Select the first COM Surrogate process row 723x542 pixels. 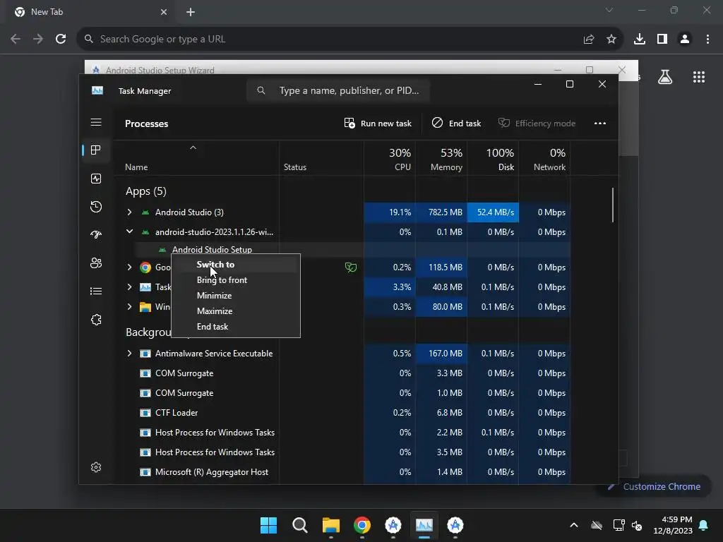pyautogui.click(x=341, y=373)
